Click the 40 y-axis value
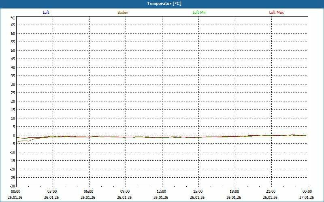This screenshot has width=324, height=202. click(13, 67)
